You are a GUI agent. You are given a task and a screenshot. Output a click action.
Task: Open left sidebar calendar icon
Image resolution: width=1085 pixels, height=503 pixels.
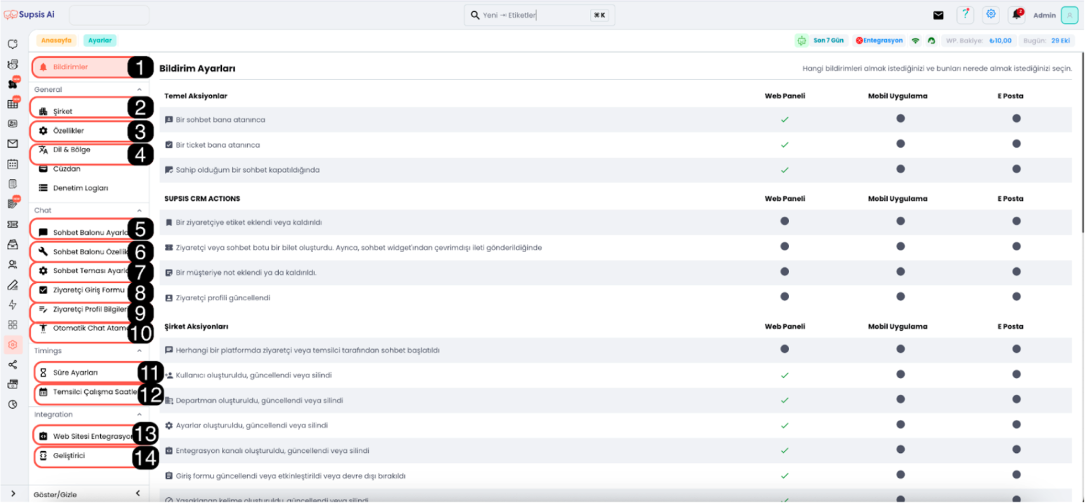coord(13,164)
